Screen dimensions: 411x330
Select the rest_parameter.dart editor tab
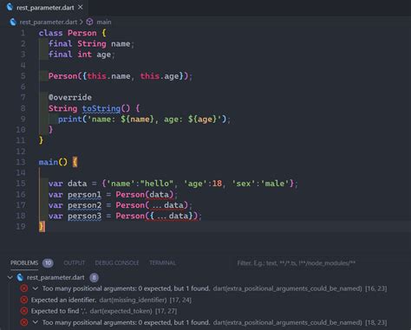point(45,8)
